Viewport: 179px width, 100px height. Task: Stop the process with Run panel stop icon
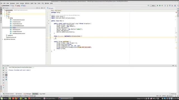[3, 70]
